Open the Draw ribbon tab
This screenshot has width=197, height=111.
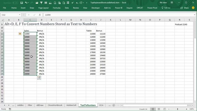pos(32,8)
